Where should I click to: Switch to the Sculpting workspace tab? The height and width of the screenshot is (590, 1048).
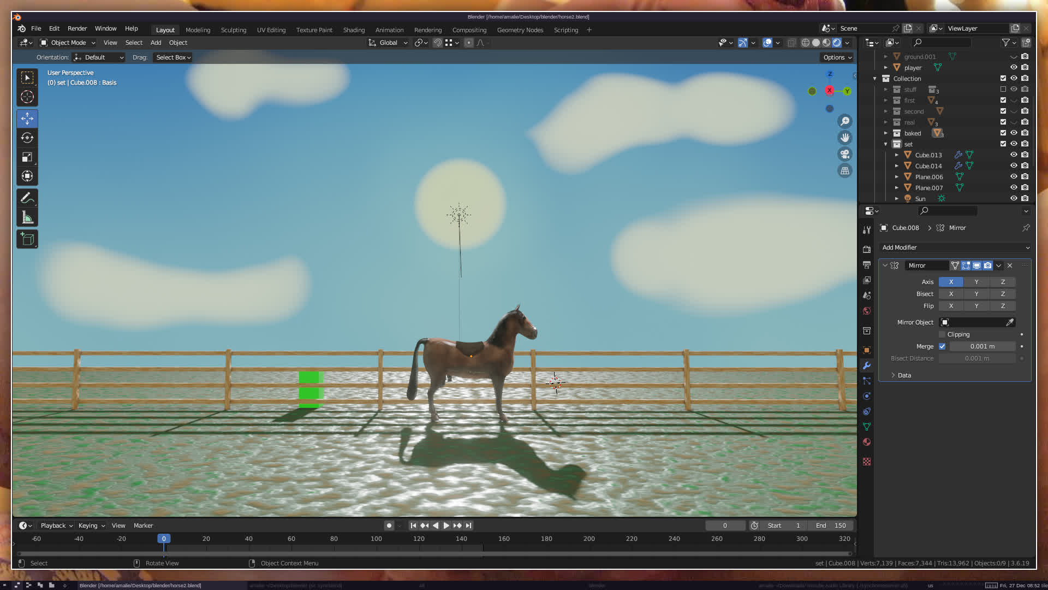(x=234, y=30)
